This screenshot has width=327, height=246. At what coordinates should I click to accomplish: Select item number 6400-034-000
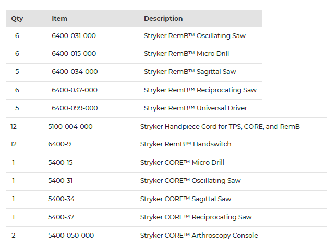coord(75,72)
